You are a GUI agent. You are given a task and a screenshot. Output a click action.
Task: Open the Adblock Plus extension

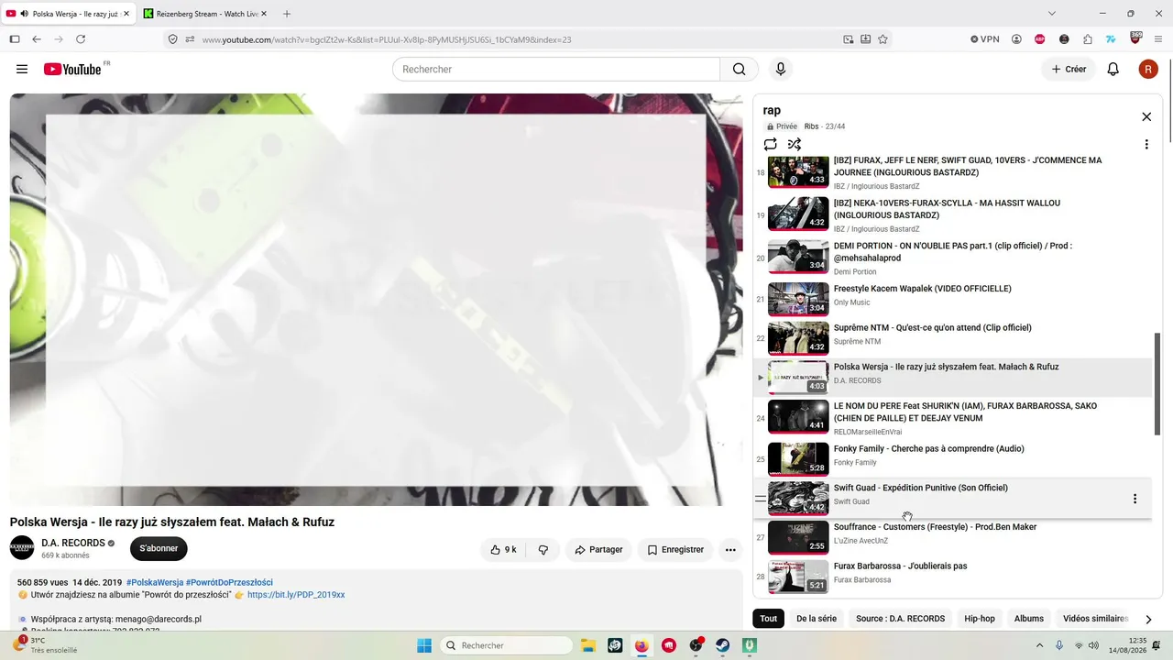[x=1040, y=39]
